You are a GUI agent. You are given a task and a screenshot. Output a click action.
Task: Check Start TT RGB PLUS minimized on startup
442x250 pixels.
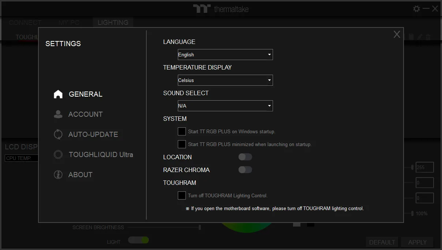(x=182, y=144)
